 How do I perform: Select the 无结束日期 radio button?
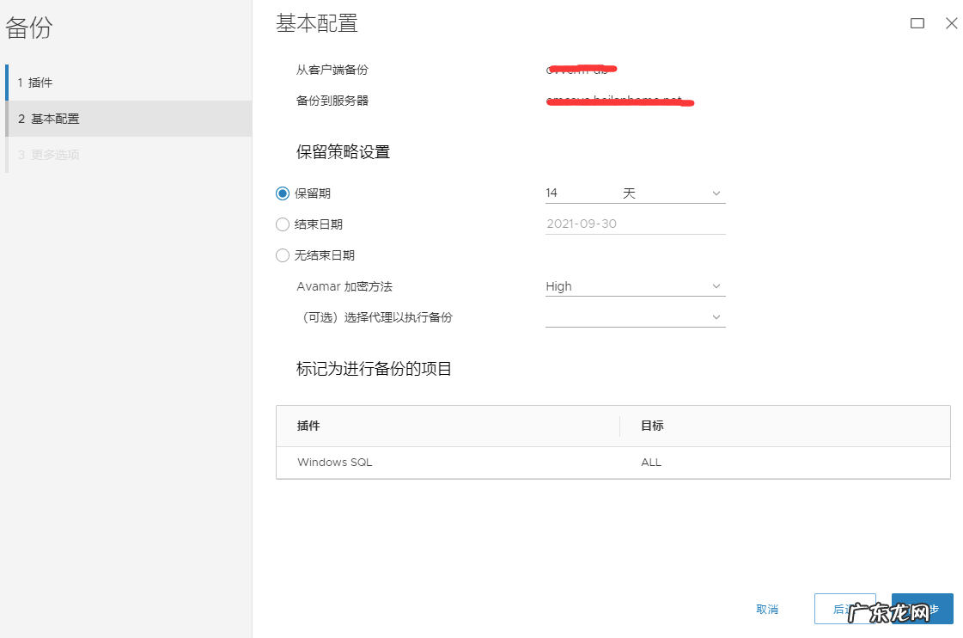pyautogui.click(x=283, y=255)
